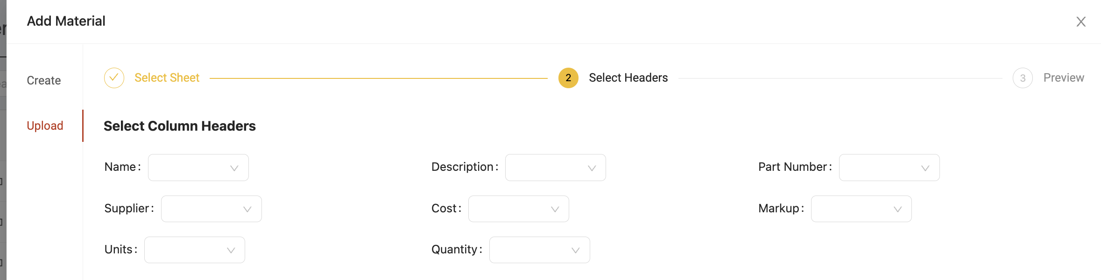Viewport: 1101px width, 280px height.
Task: Open the Cost column dropdown
Action: (x=519, y=209)
